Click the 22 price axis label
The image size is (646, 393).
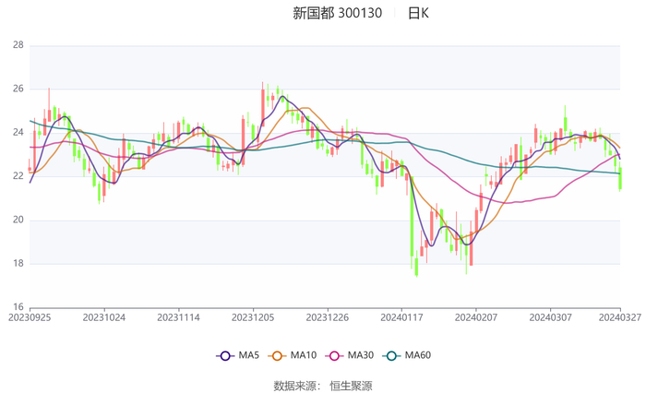(x=18, y=176)
